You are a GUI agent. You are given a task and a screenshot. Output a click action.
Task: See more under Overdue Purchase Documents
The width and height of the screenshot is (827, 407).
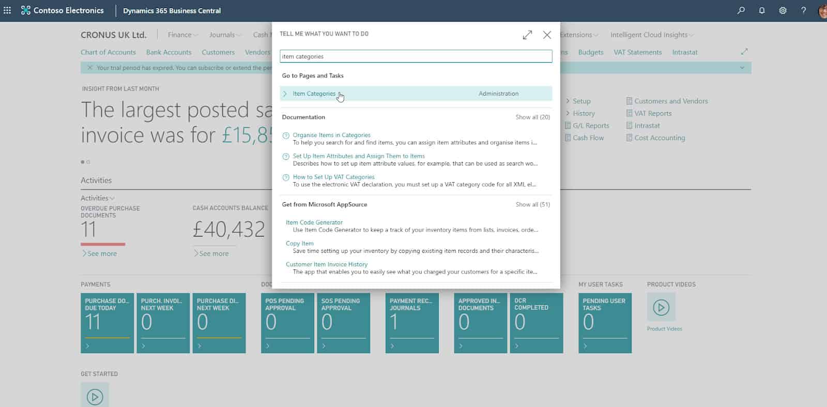click(99, 254)
